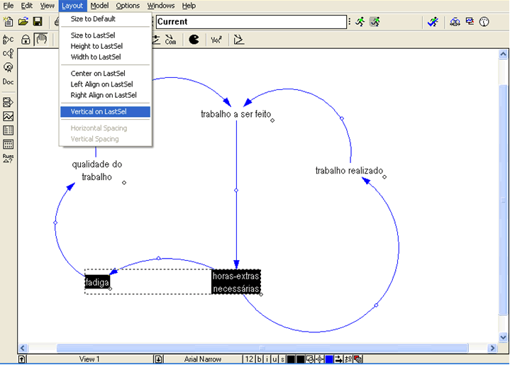Screen dimensions: 510x365
Task: Open the Table tool in sidebar
Action: click(x=9, y=130)
